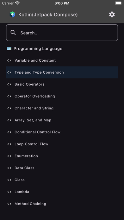Click the Jetpack Compose logo icon
The height and width of the screenshot is (220, 124).
pos(12,15)
